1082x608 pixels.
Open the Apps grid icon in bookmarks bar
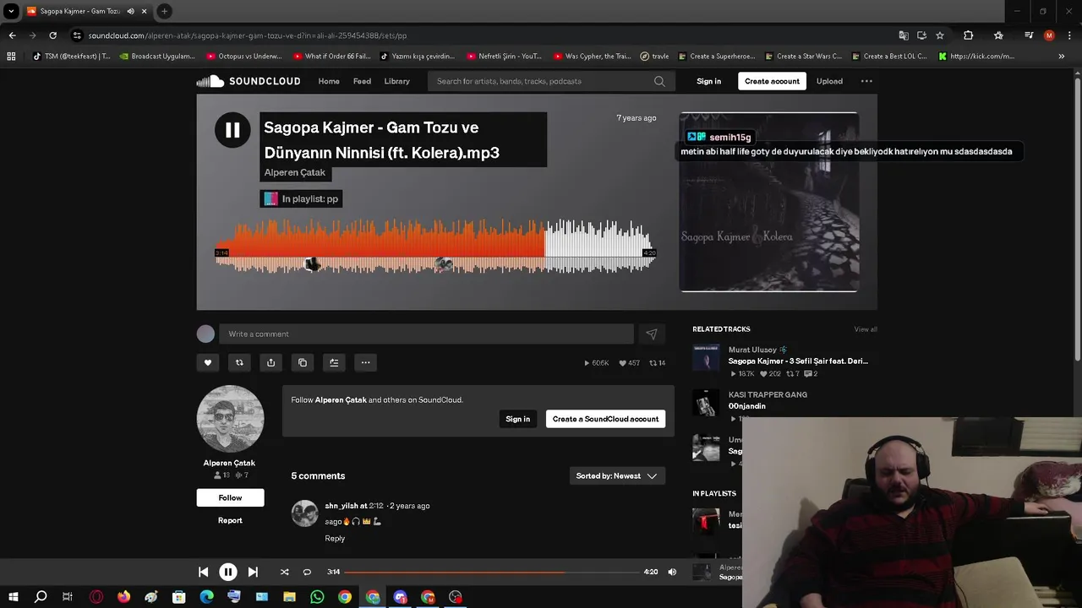11,57
